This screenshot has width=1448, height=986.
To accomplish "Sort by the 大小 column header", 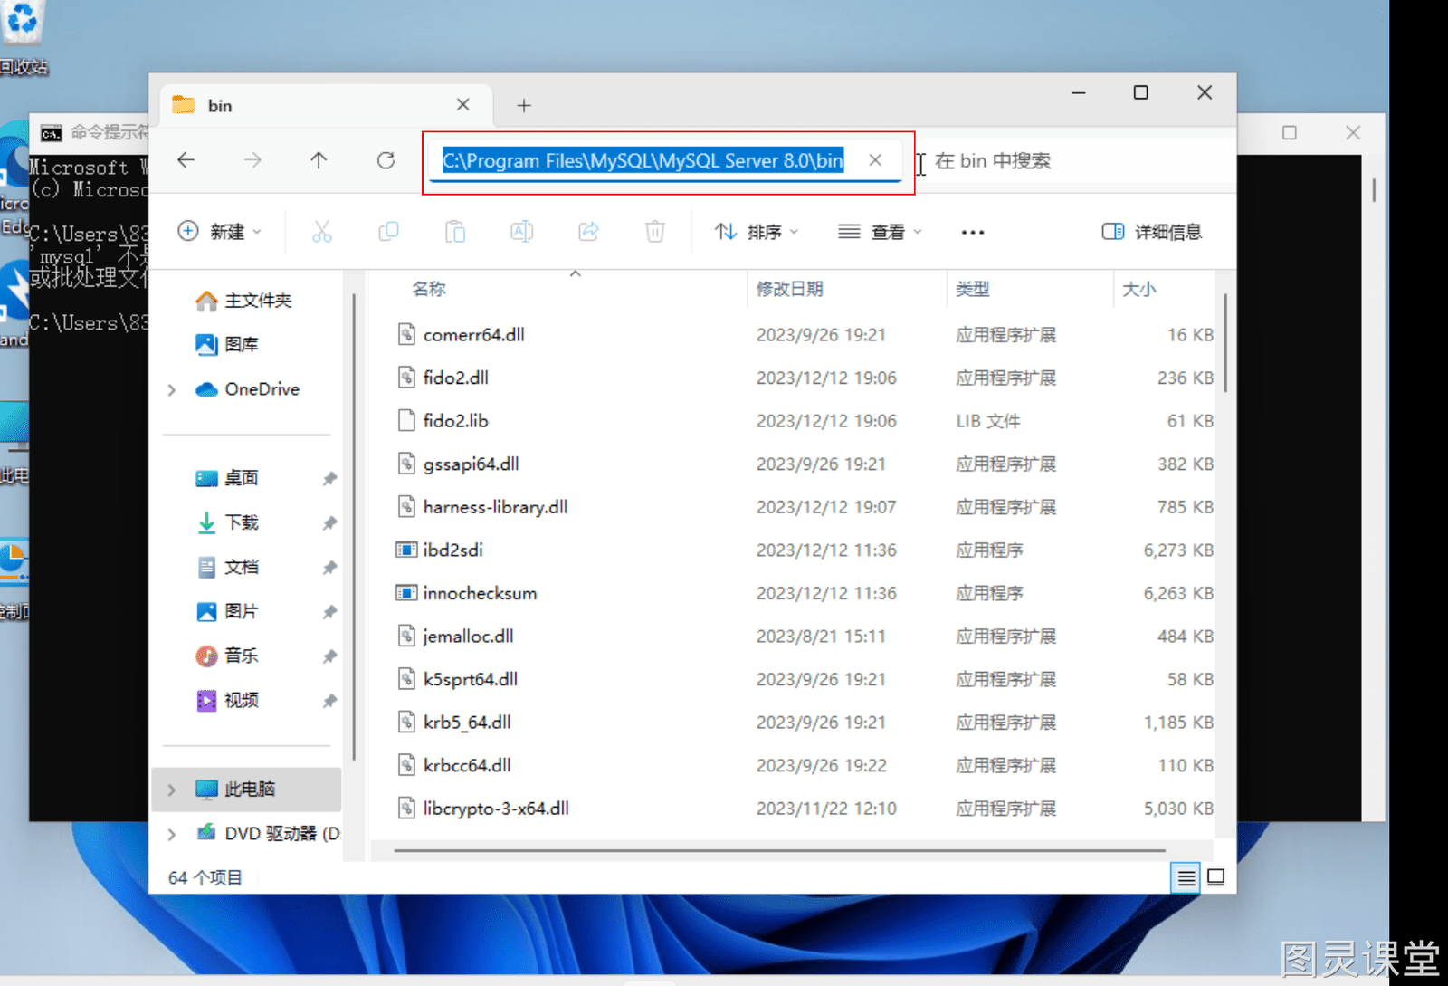I will click(1139, 289).
